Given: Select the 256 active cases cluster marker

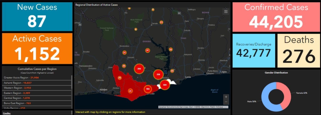Looking at the screenshot, I should 139,69.
